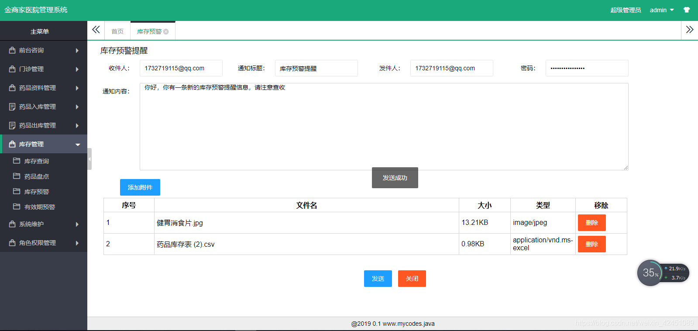The width and height of the screenshot is (698, 331).
Task: Click the 文件名 column header
Action: tap(306, 205)
